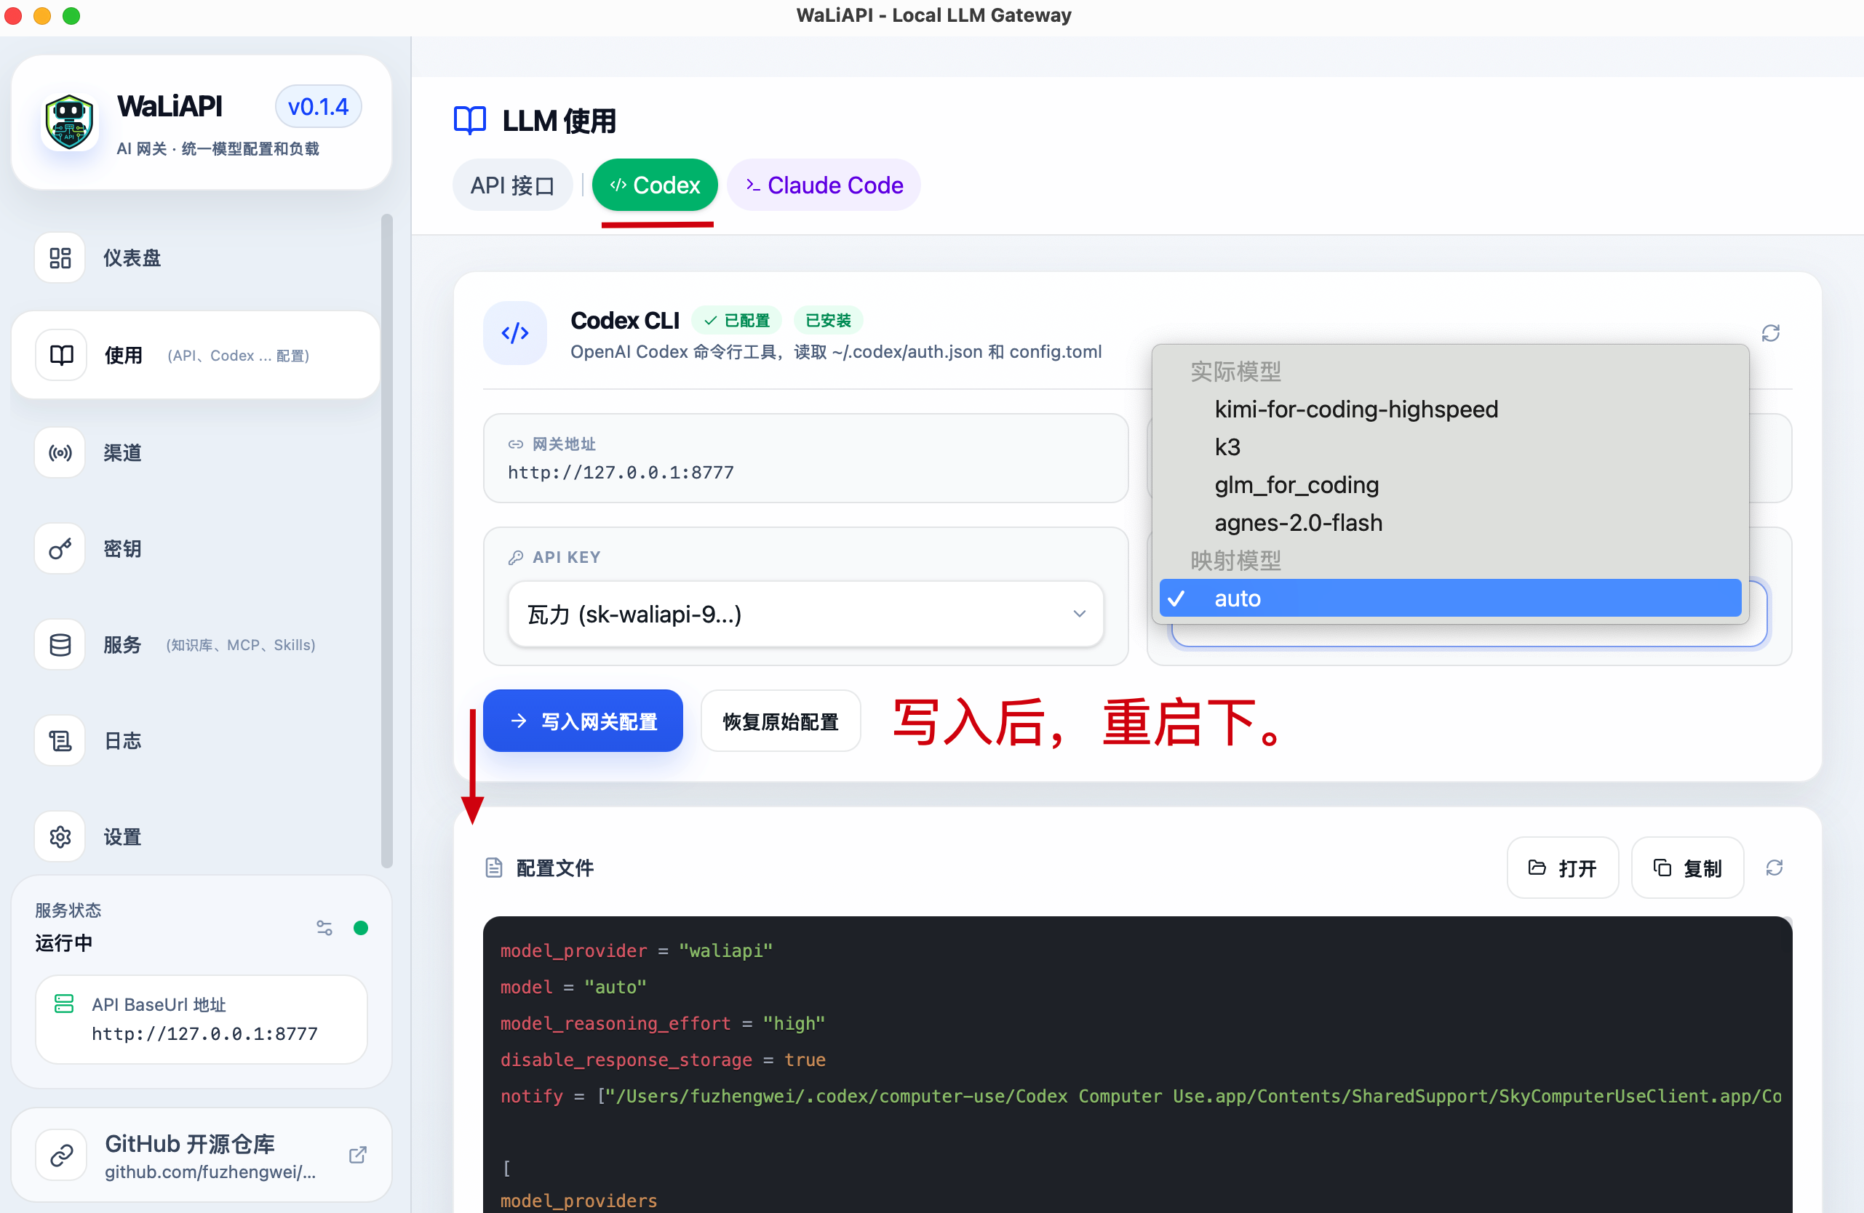1864x1213 pixels.
Task: Click the key icon for 密钥
Action: pos(60,548)
